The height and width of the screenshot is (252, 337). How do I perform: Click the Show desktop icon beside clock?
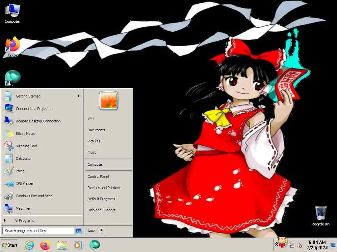(x=333, y=245)
